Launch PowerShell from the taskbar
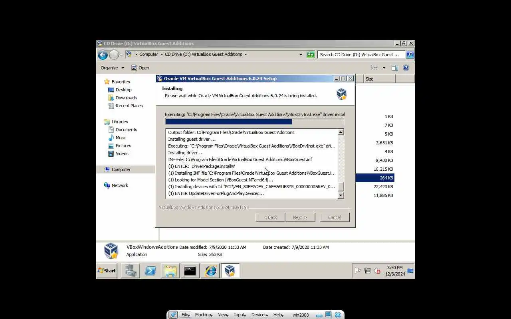 pyautogui.click(x=151, y=271)
